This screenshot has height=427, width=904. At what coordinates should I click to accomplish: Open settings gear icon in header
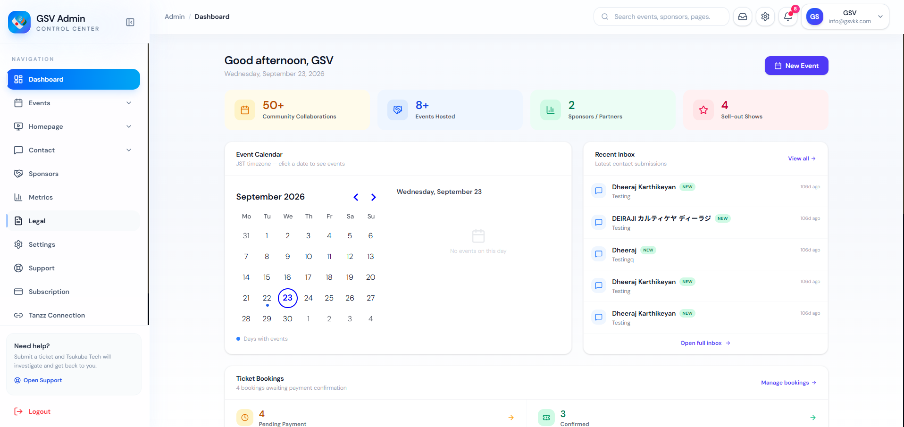(765, 17)
